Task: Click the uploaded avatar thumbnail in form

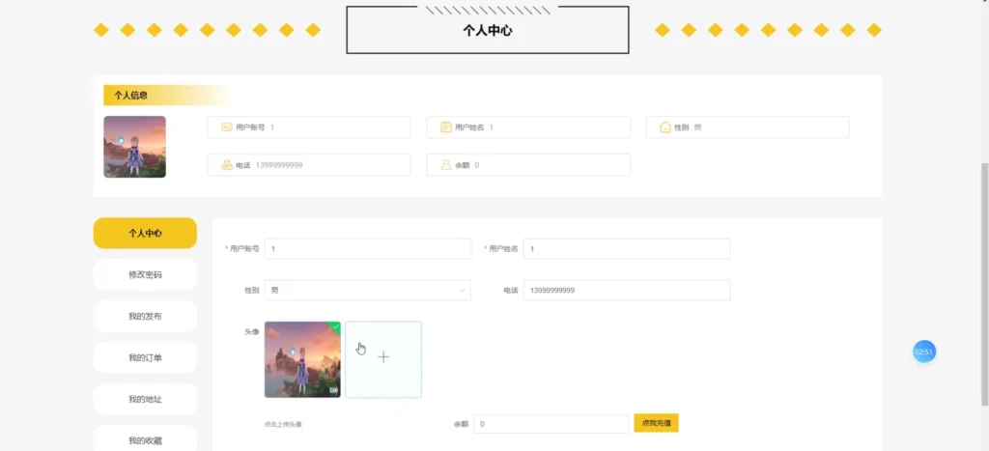Action: point(302,359)
